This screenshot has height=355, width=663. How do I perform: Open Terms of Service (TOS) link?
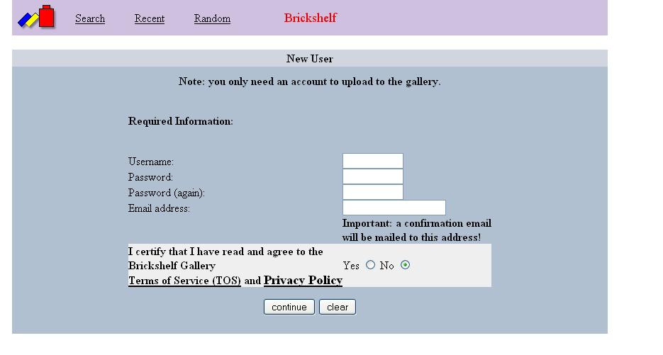click(184, 281)
